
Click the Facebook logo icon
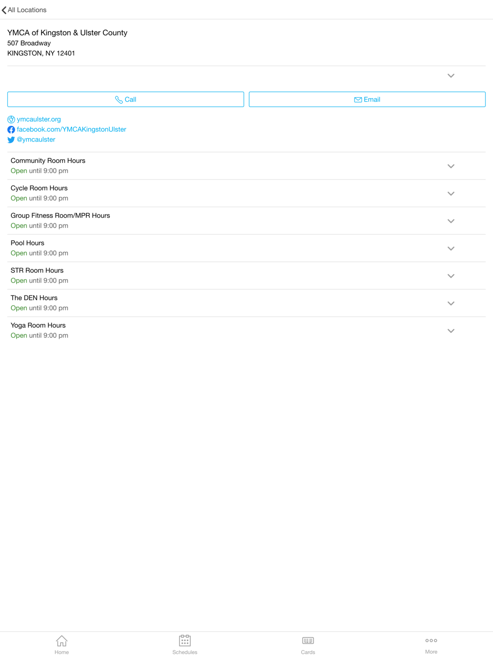point(11,130)
